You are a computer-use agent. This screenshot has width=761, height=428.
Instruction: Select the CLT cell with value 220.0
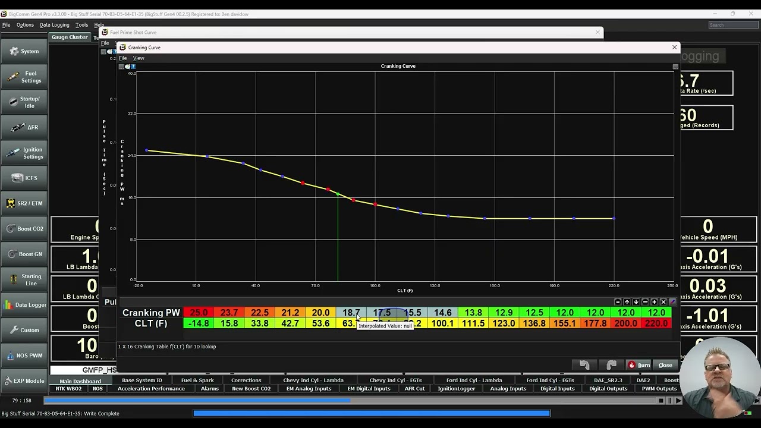point(656,323)
